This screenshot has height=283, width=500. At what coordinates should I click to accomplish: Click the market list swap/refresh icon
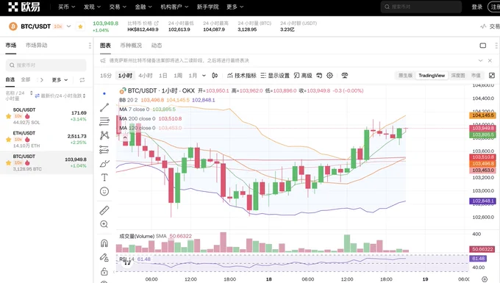[82, 79]
